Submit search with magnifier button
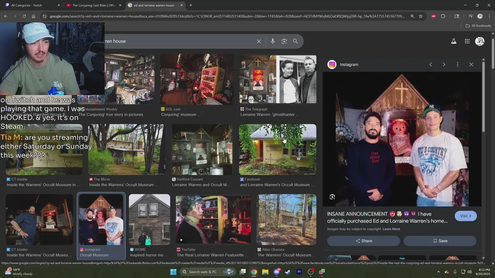 [295, 41]
